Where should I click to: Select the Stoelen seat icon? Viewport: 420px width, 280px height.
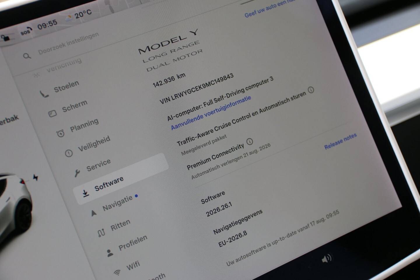point(44,94)
